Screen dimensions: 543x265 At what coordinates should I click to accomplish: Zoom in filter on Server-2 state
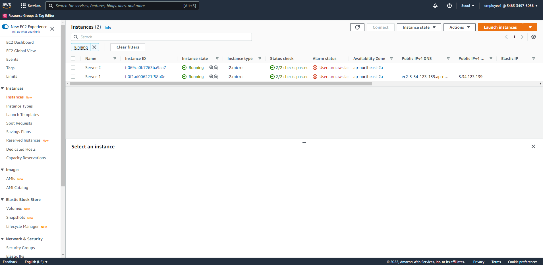click(x=211, y=68)
